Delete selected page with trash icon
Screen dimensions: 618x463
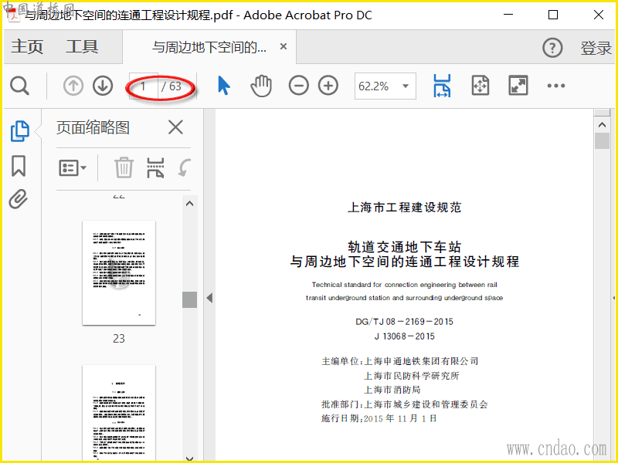coord(124,167)
